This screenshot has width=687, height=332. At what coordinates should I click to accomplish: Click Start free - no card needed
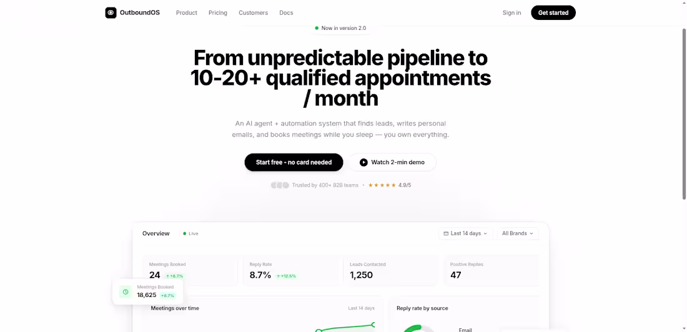click(294, 162)
